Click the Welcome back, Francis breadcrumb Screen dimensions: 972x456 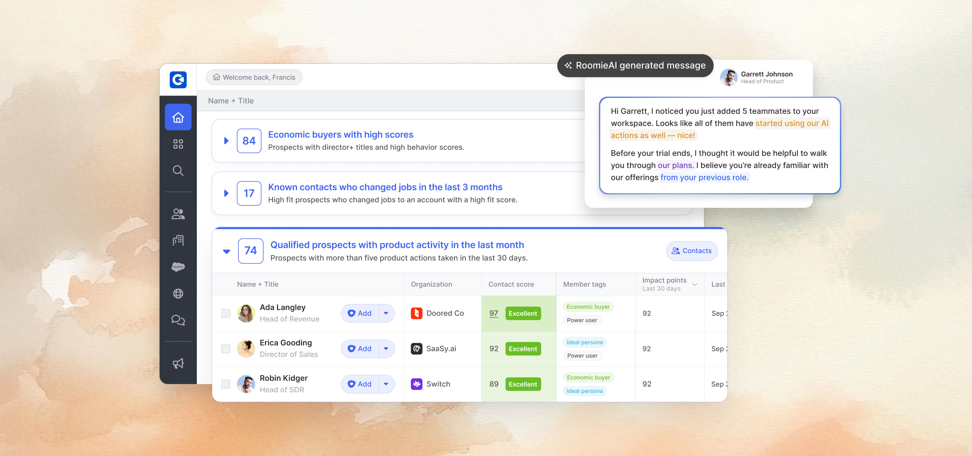(254, 77)
